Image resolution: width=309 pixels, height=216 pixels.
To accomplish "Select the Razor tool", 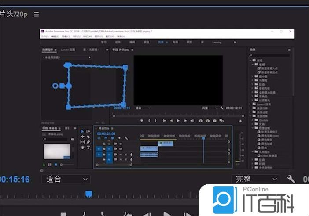I will (x=88, y=137).
